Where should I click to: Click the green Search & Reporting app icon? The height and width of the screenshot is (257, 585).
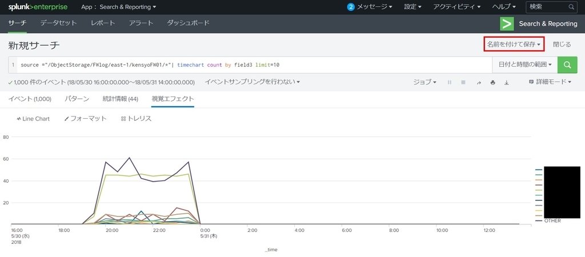coord(506,23)
